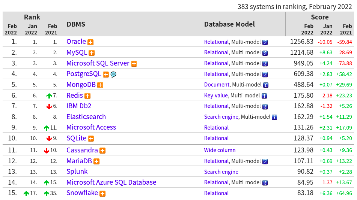The height and width of the screenshot is (200, 357).
Task: Click the Database Model column header
Action: tap(229, 24)
